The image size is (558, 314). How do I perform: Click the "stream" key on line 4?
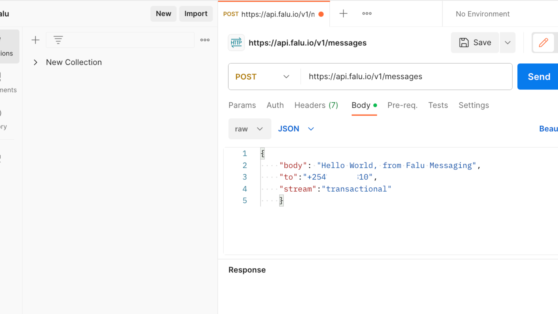coord(298,189)
